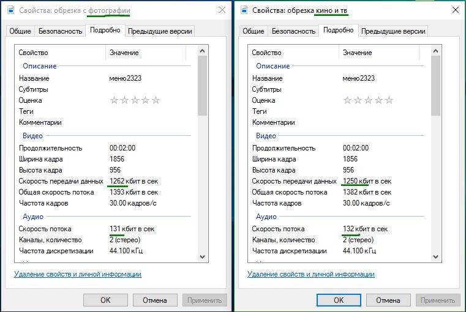This screenshot has width=466, height=312.
Task: Click scroll down arrow in left properties list
Action: (x=203, y=257)
